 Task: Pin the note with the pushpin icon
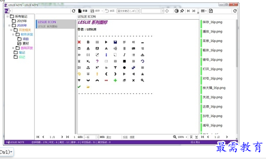[182, 11]
